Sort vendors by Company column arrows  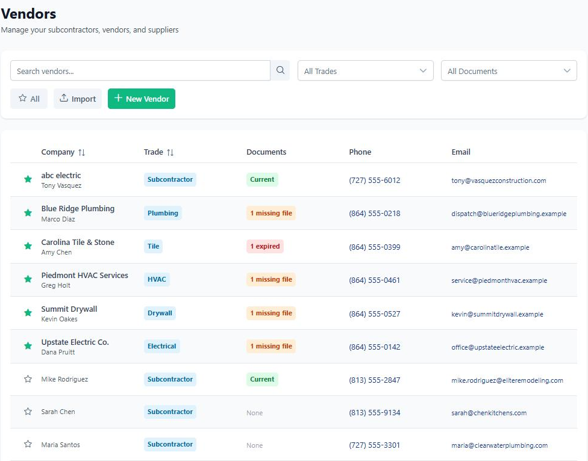(x=81, y=152)
